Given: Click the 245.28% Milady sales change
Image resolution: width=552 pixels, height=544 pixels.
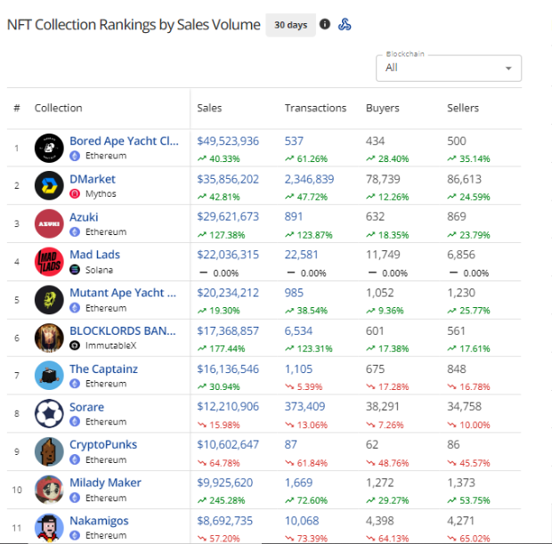Looking at the screenshot, I should [221, 500].
